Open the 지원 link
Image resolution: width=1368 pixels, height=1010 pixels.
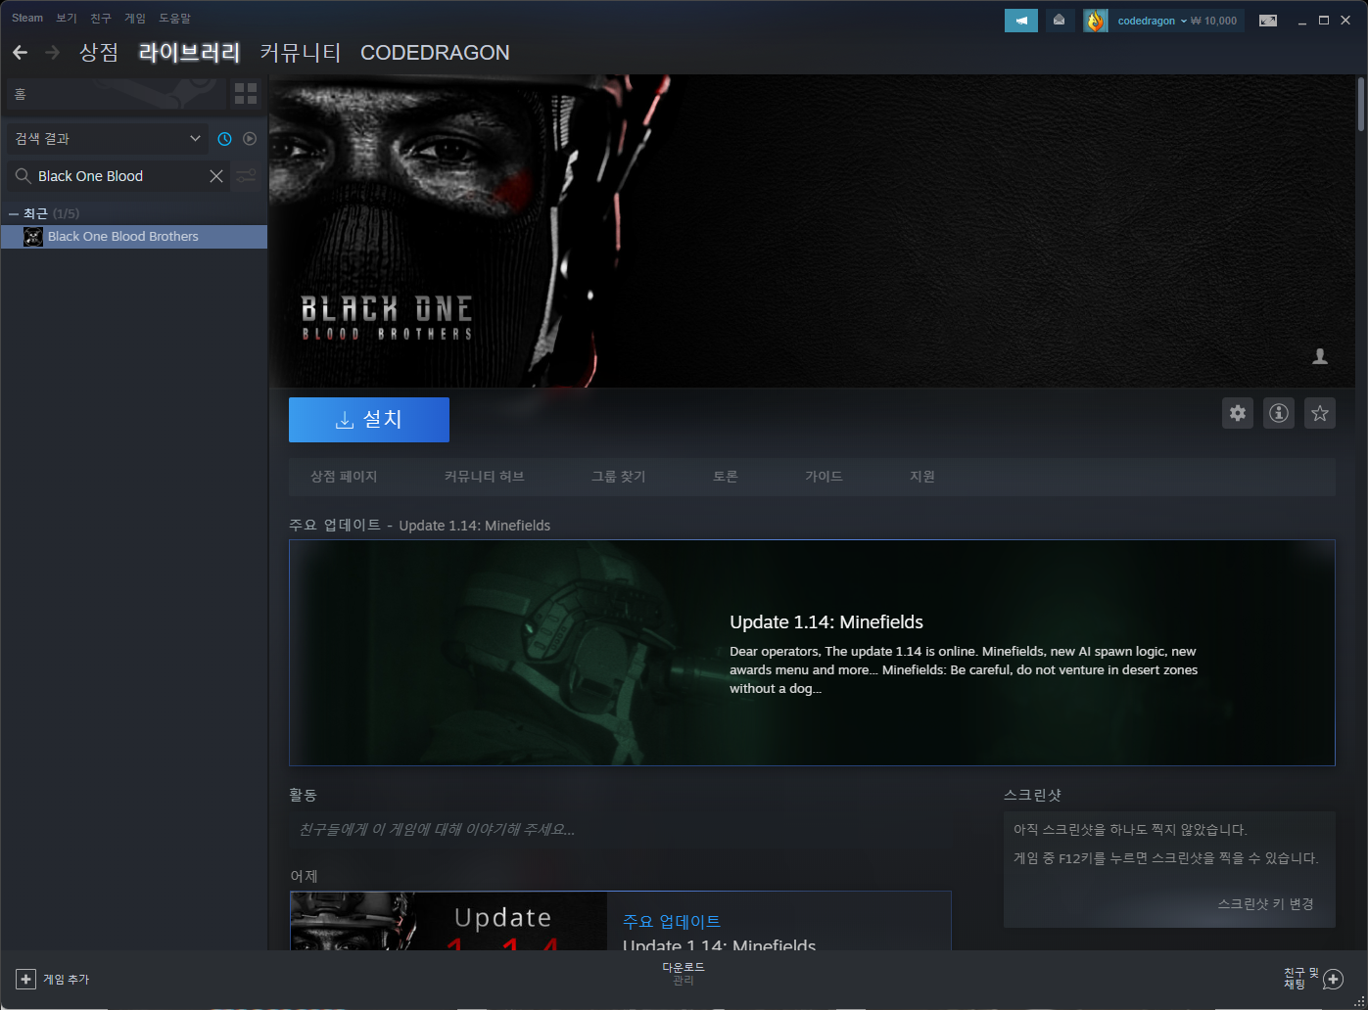[x=922, y=477]
